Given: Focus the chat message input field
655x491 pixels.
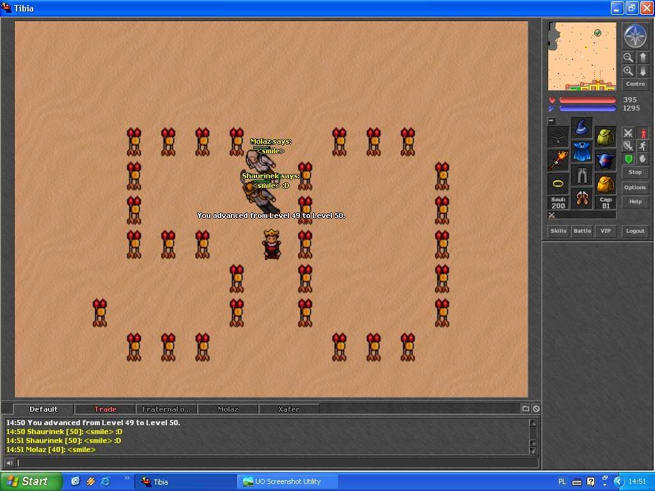Looking at the screenshot, I should click(277, 463).
